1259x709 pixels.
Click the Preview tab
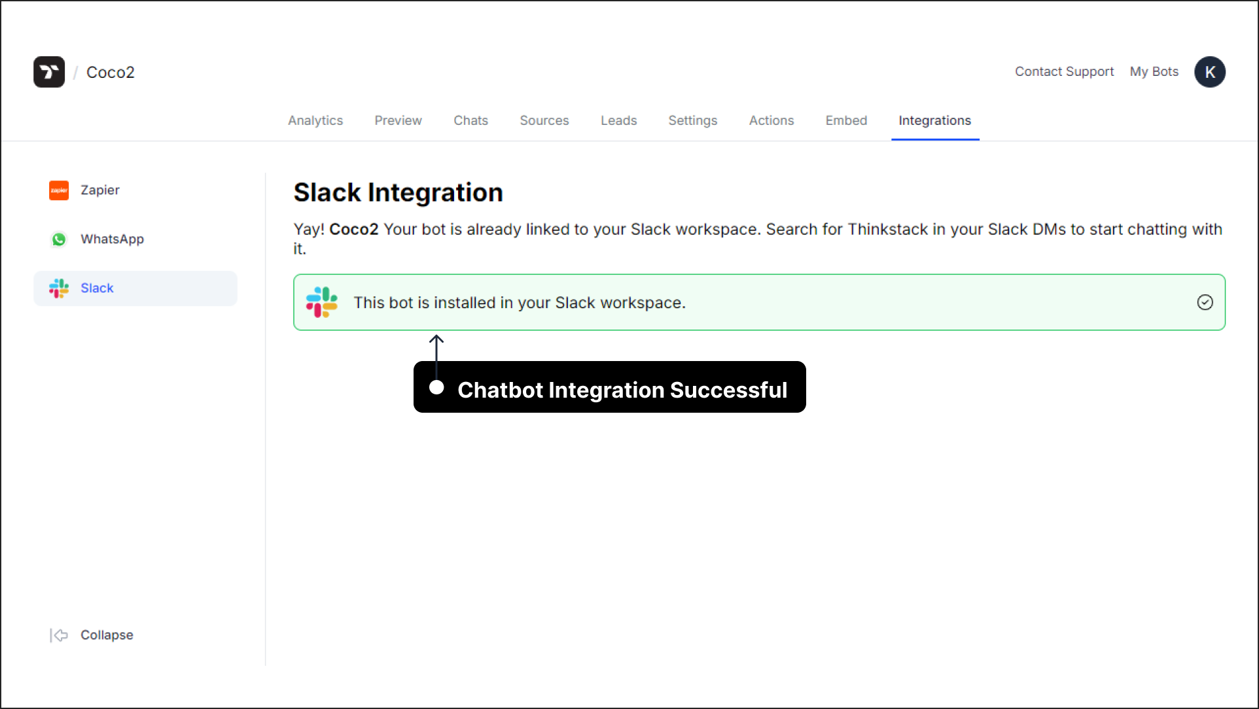[398, 120]
